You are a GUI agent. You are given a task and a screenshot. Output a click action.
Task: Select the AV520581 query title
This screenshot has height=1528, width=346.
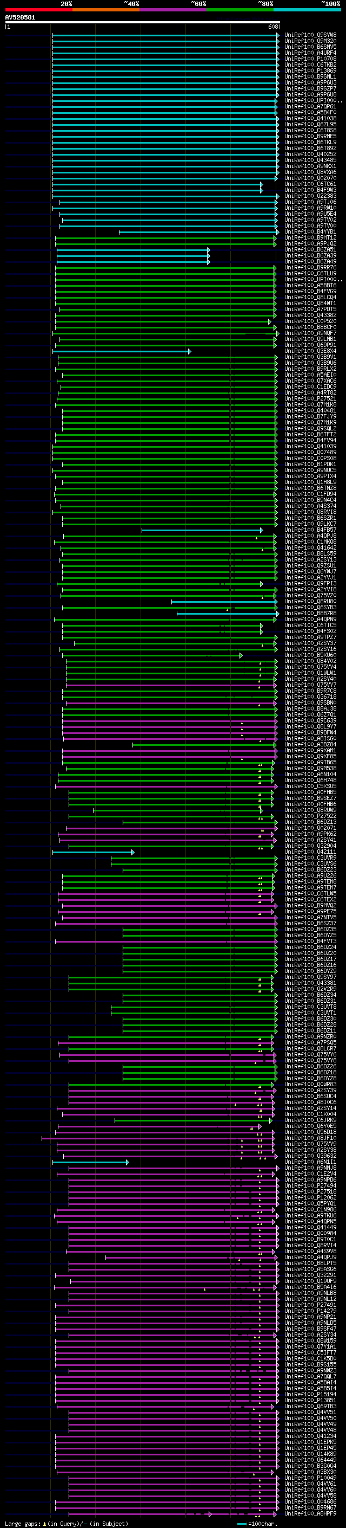tap(20, 18)
